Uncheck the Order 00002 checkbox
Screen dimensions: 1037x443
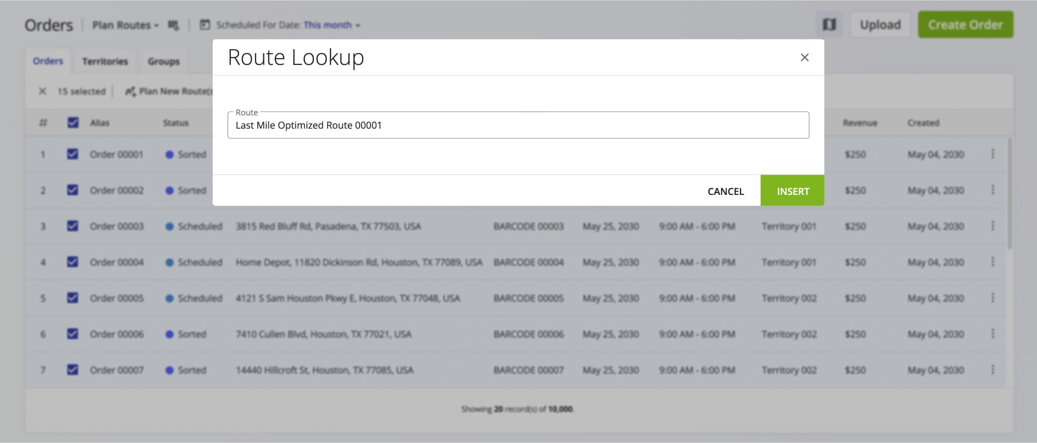(73, 190)
